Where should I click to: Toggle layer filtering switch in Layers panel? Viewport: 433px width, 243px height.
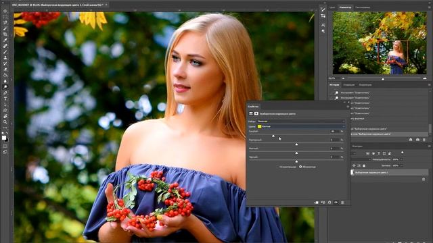pyautogui.click(x=403, y=153)
